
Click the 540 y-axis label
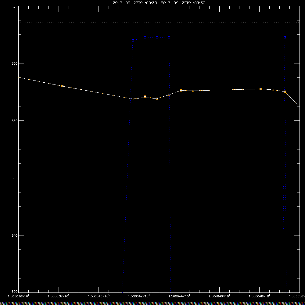pos(15,235)
